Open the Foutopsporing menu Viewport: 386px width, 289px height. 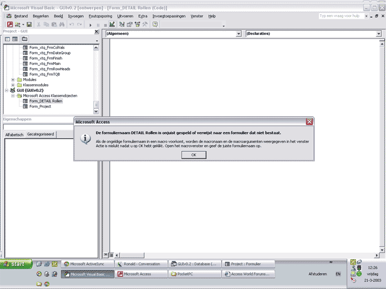100,16
